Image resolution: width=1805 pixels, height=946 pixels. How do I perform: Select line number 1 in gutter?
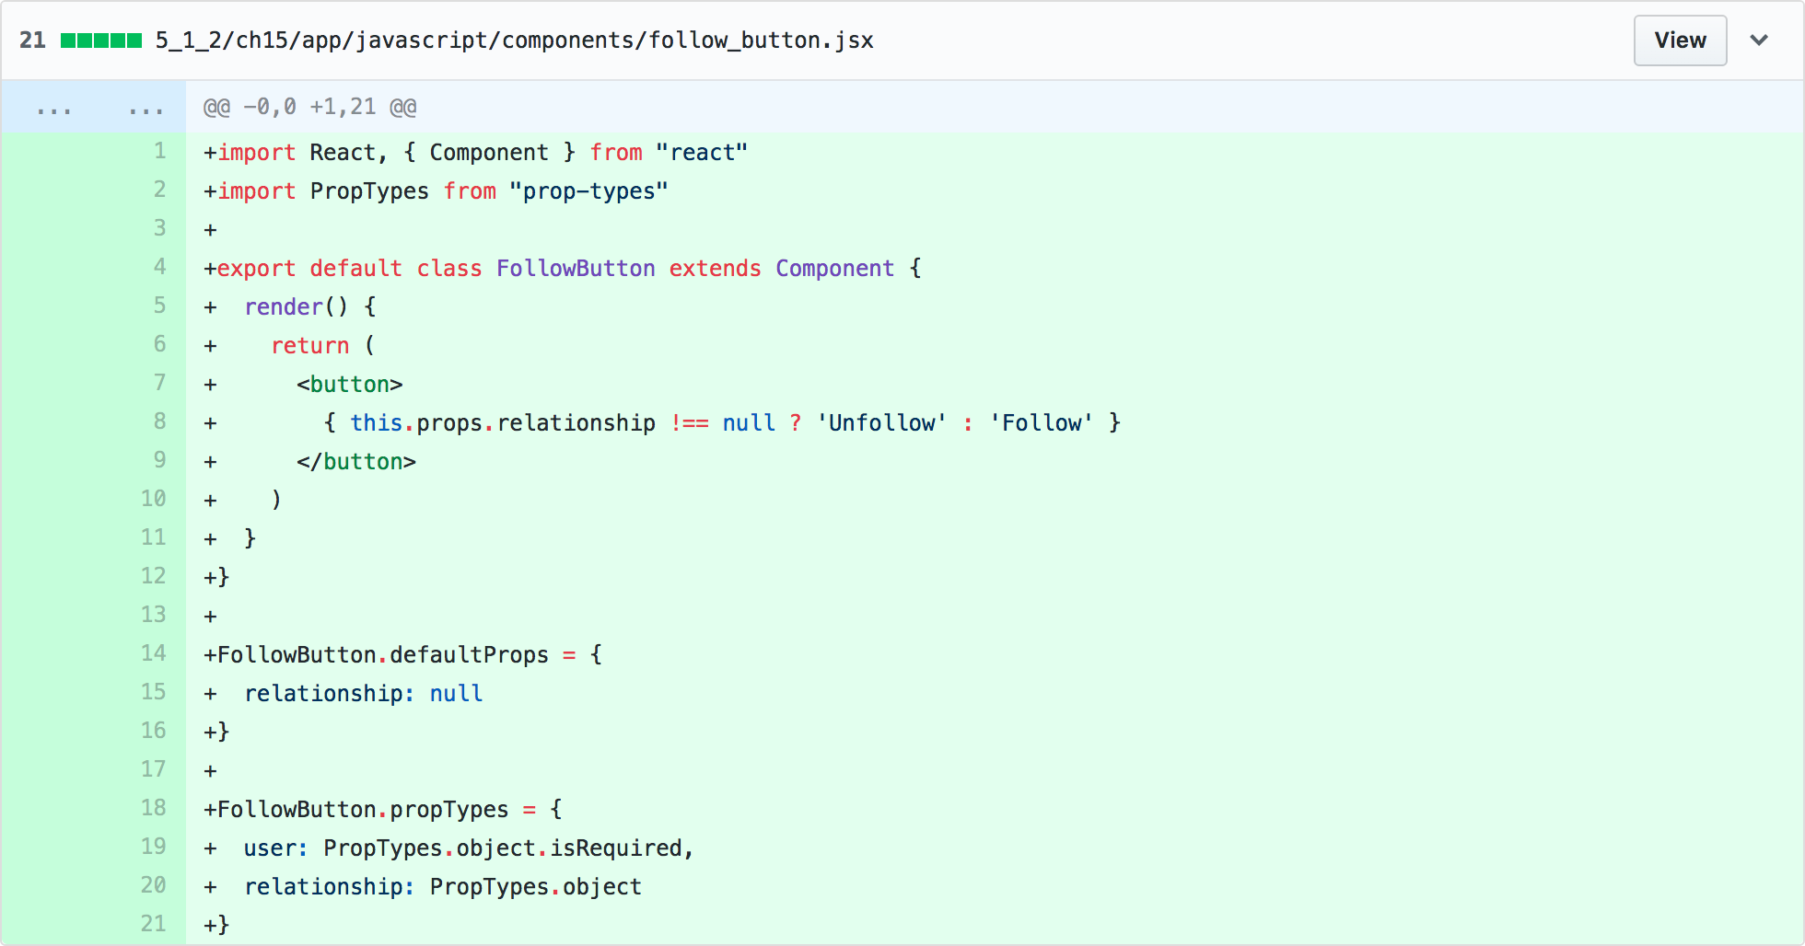(x=160, y=151)
